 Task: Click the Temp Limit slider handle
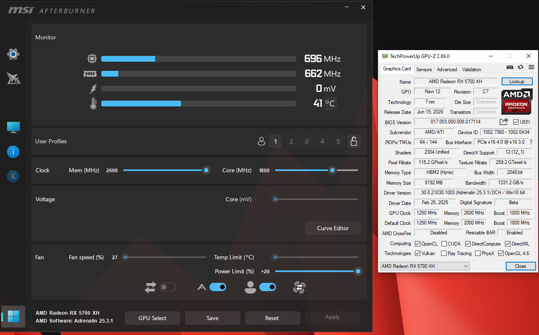[x=275, y=257]
